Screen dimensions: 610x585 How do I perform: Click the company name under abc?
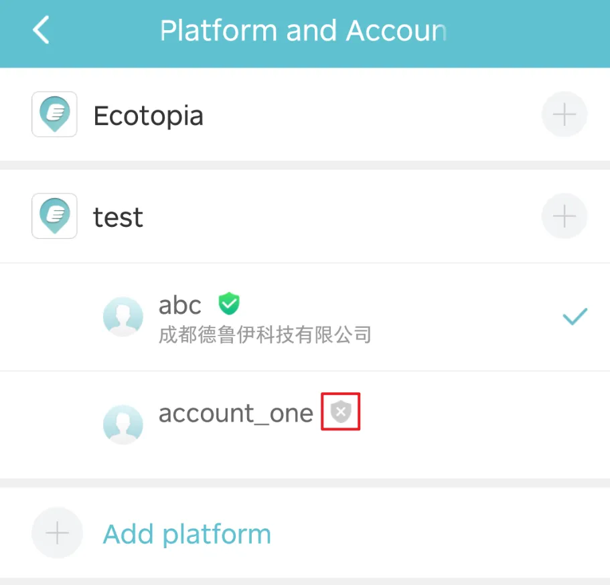tap(264, 334)
